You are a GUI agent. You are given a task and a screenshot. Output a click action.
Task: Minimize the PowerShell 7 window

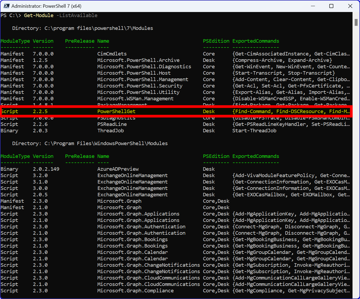pyautogui.click(x=313, y=6)
